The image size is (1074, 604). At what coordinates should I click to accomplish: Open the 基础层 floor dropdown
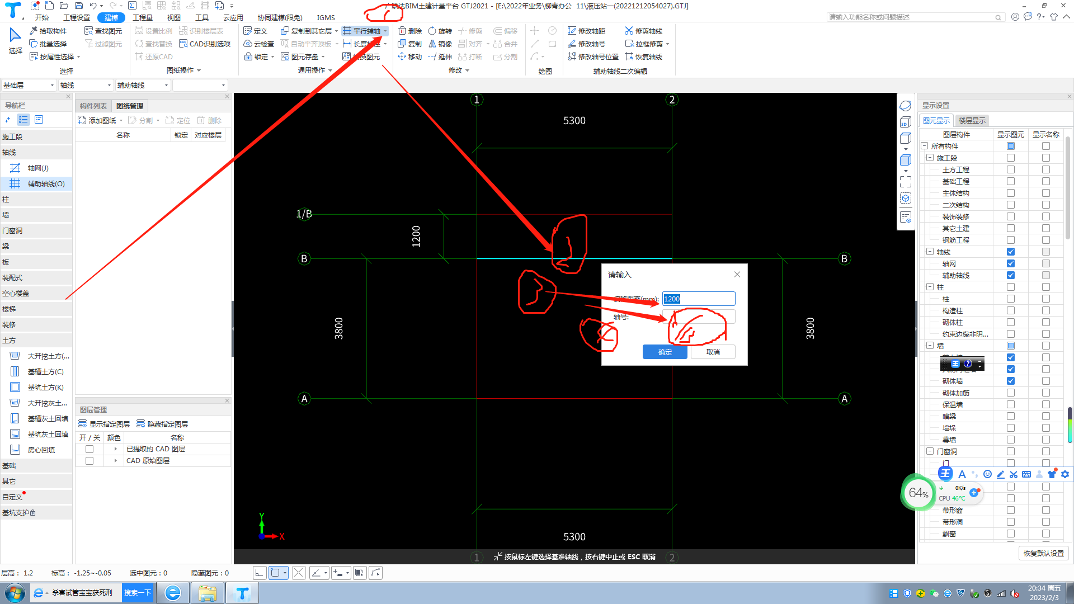[29, 85]
